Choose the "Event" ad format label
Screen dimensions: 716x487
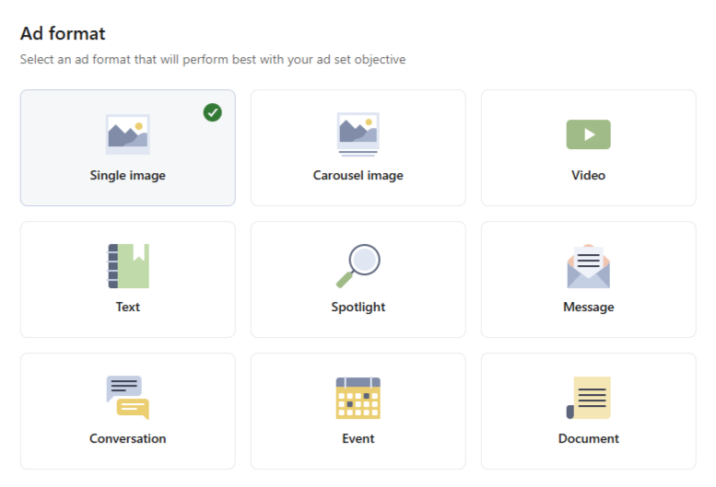(x=358, y=438)
